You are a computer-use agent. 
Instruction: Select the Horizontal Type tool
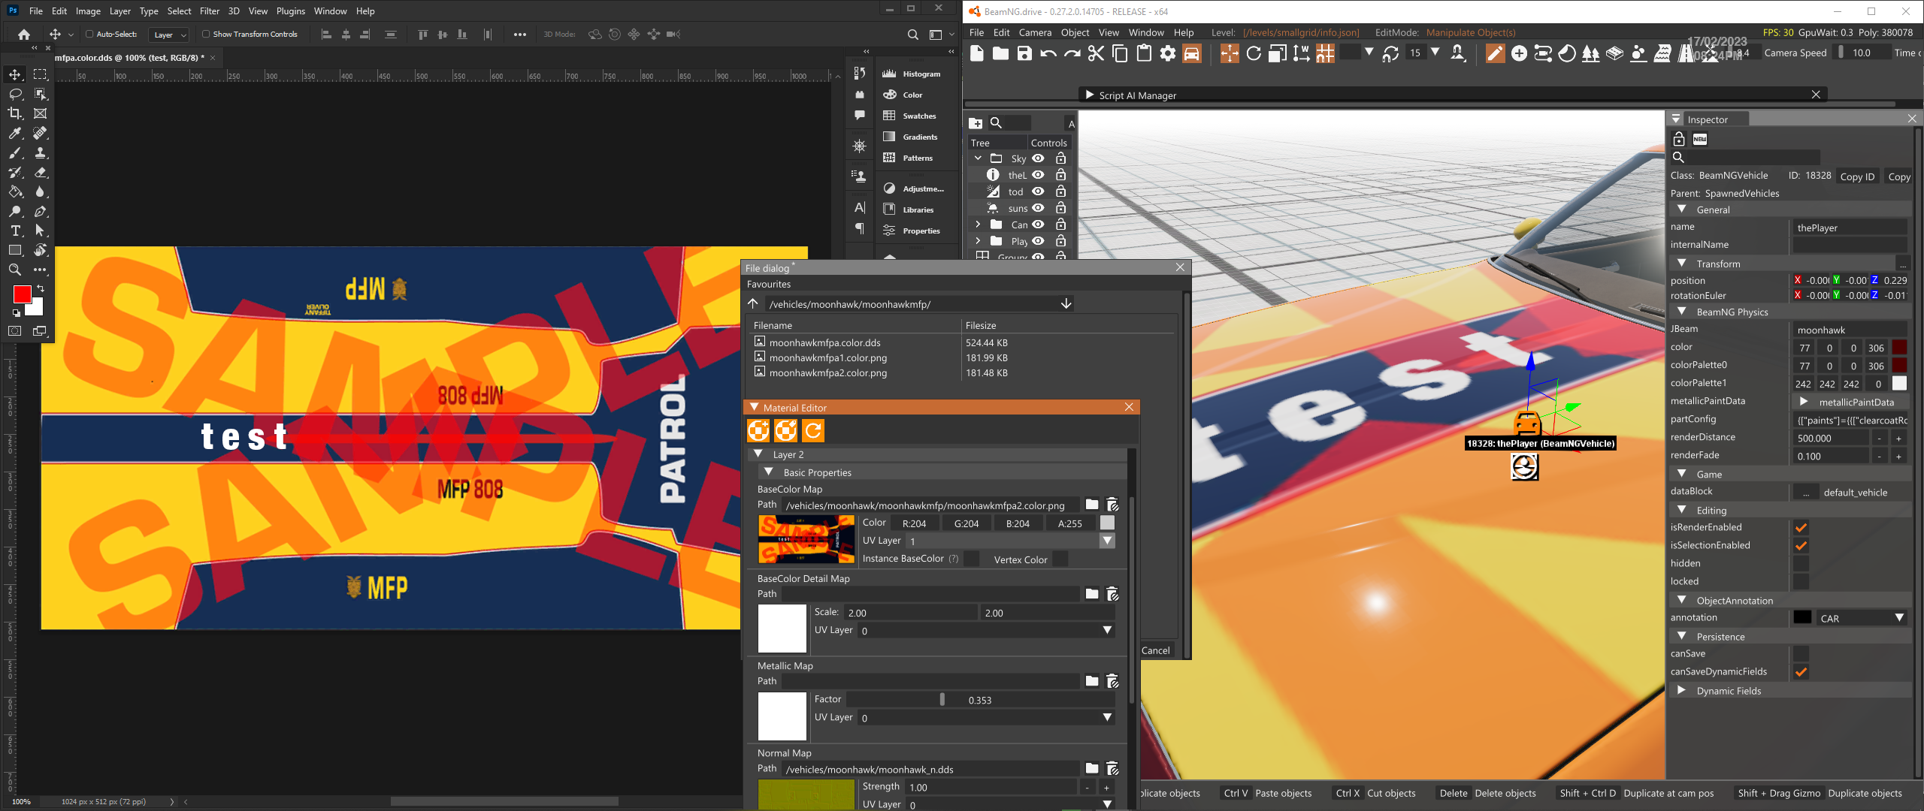coord(15,231)
